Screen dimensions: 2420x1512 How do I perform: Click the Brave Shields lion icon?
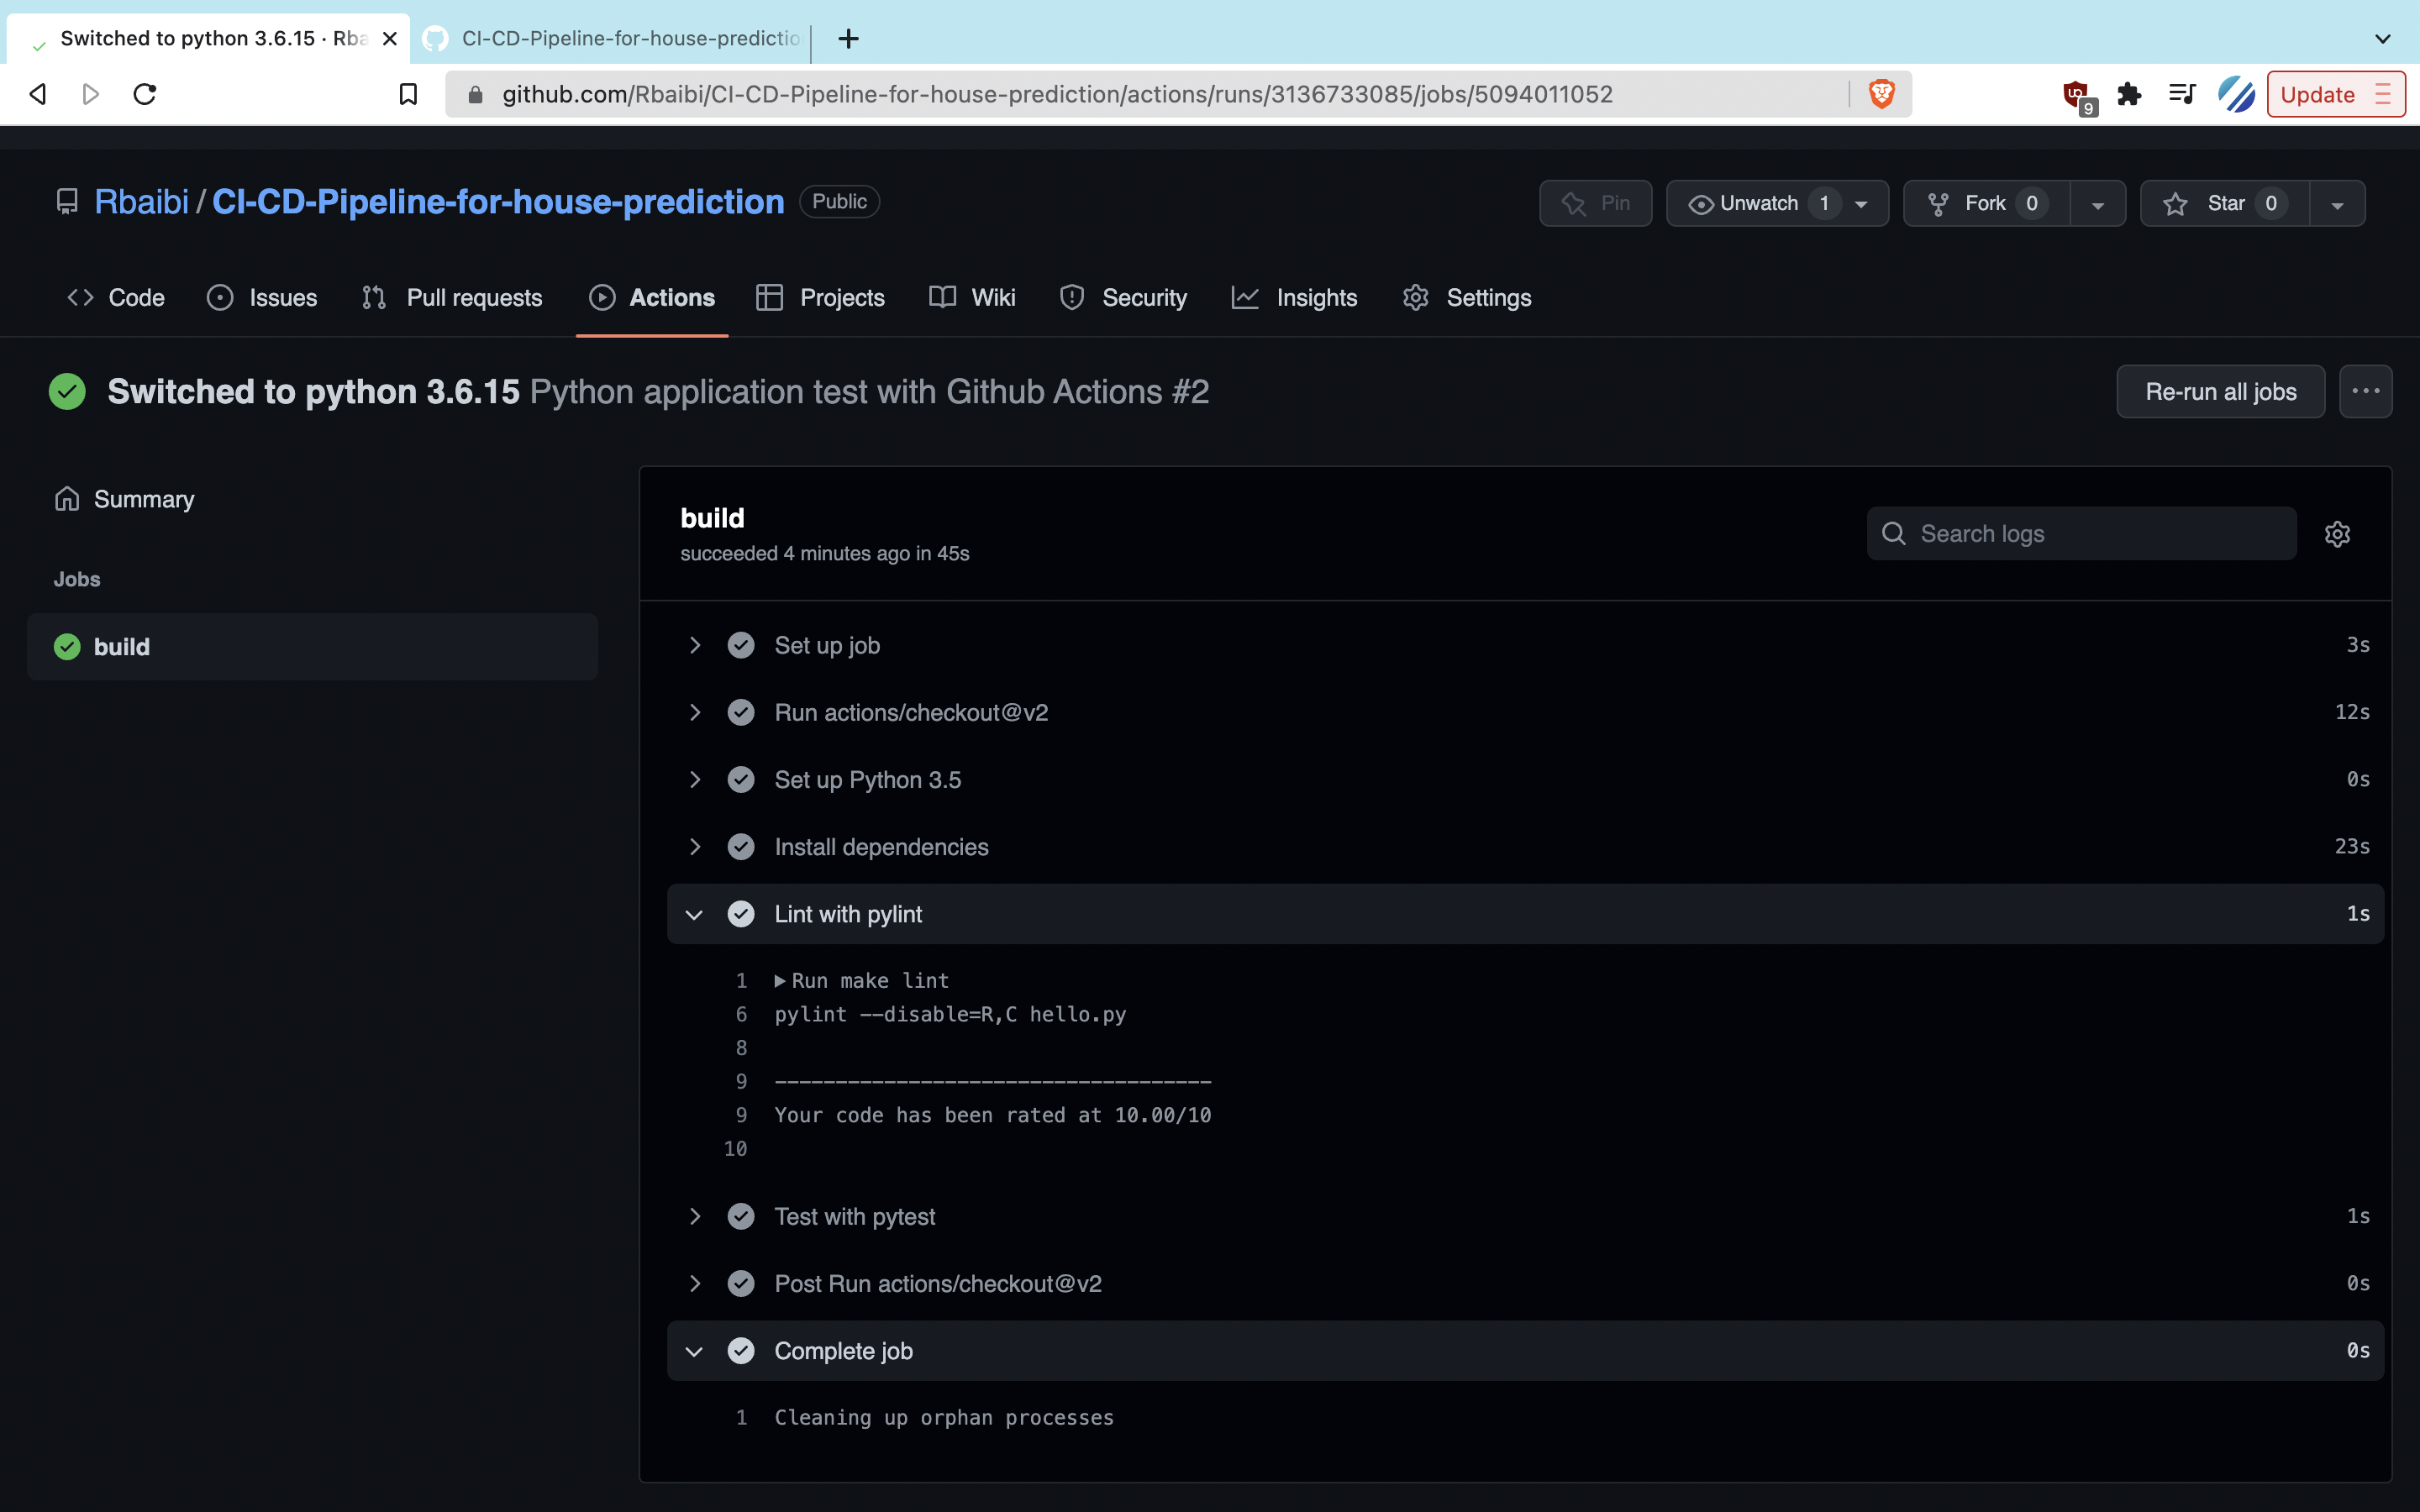click(1881, 94)
